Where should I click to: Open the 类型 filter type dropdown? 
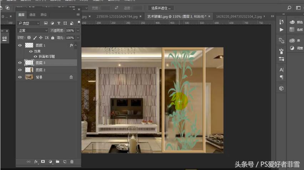click(x=29, y=23)
